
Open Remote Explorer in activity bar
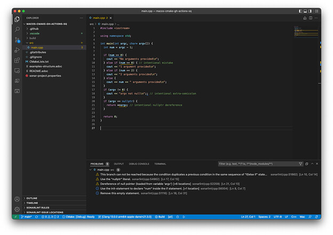click(17, 70)
